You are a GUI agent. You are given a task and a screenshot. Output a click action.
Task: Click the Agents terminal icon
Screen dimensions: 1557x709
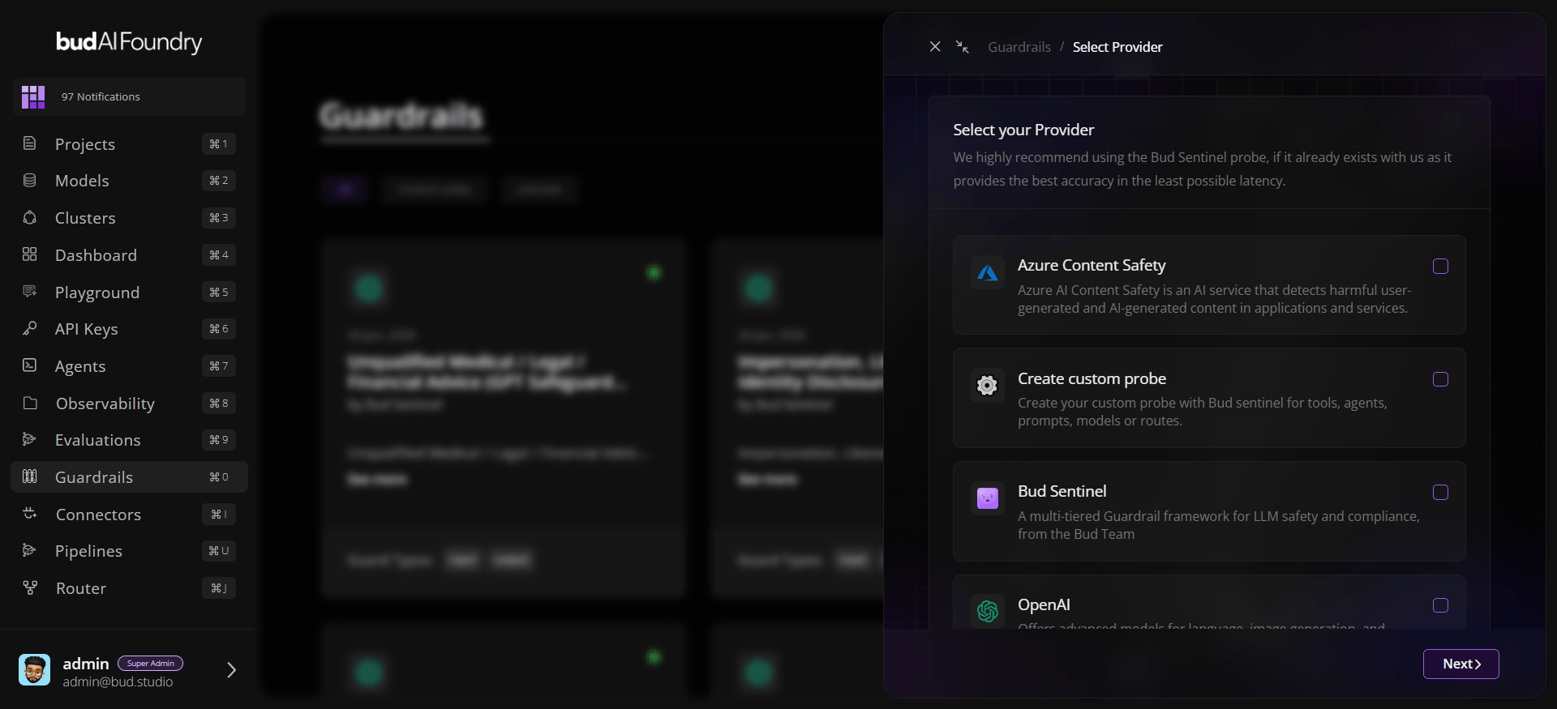(x=30, y=365)
